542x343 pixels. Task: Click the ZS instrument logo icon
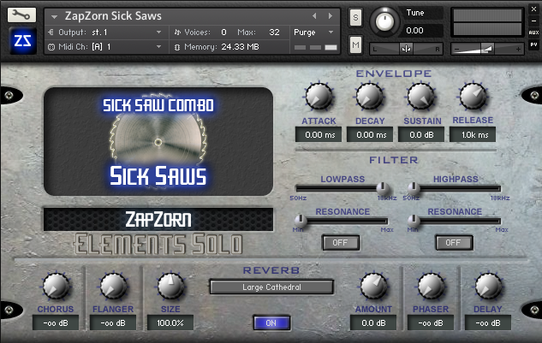[x=23, y=41]
